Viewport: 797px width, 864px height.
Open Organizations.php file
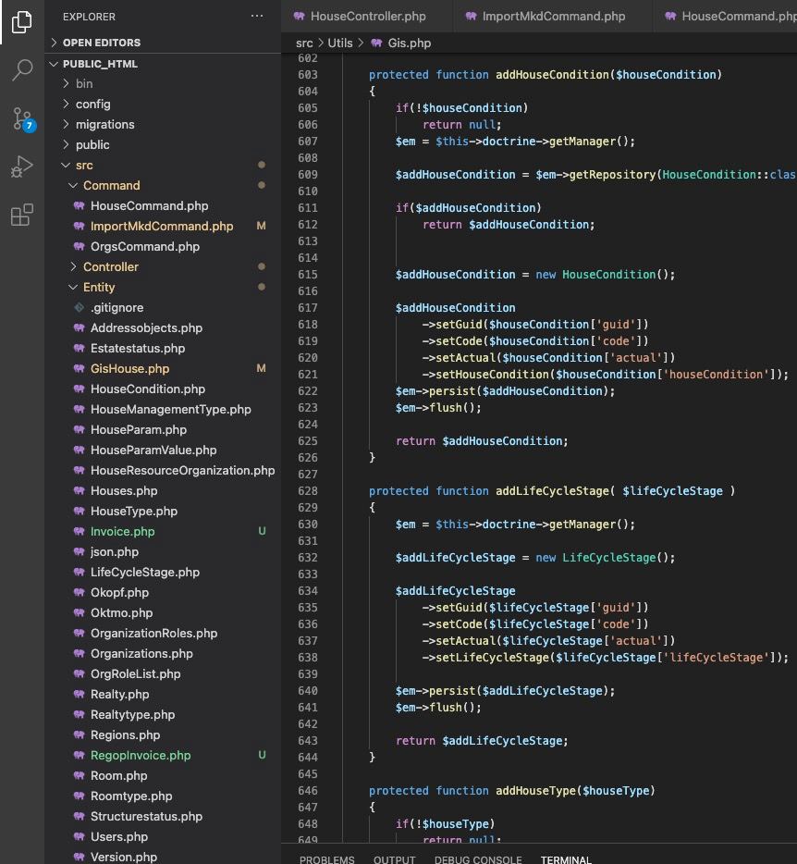(x=163, y=653)
